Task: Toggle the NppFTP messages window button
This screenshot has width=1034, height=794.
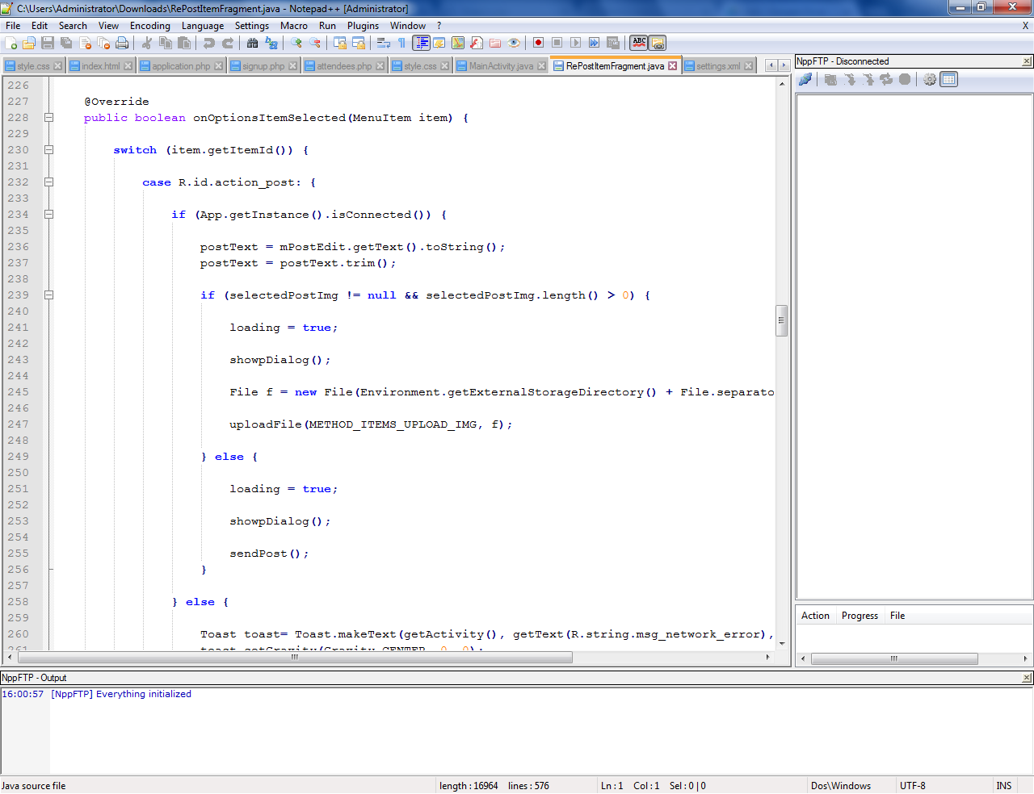Action: [949, 79]
